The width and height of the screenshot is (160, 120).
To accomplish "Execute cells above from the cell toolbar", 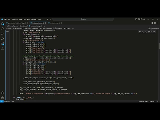I will 143,32.
